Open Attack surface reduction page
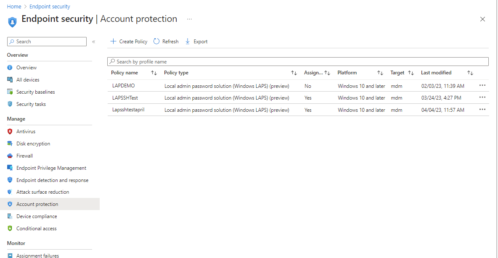This screenshot has height=258, width=498. (42, 192)
